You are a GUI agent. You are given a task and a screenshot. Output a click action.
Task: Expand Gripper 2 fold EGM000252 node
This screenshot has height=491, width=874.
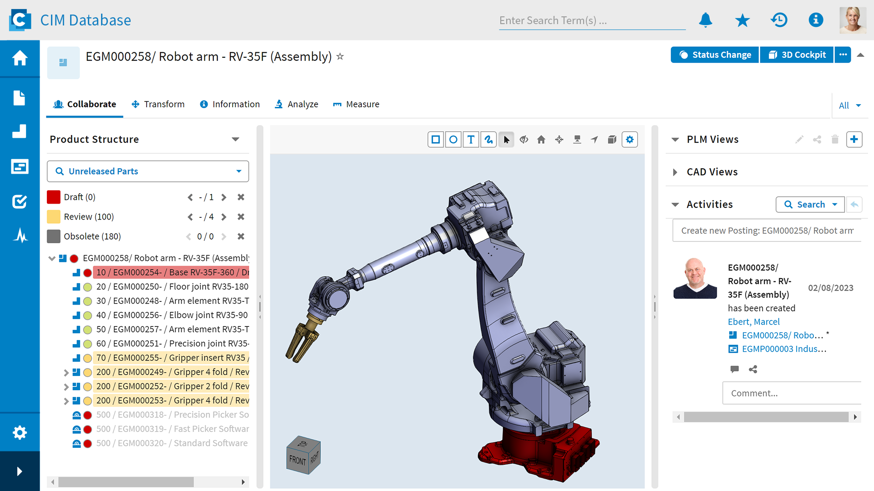tap(66, 387)
